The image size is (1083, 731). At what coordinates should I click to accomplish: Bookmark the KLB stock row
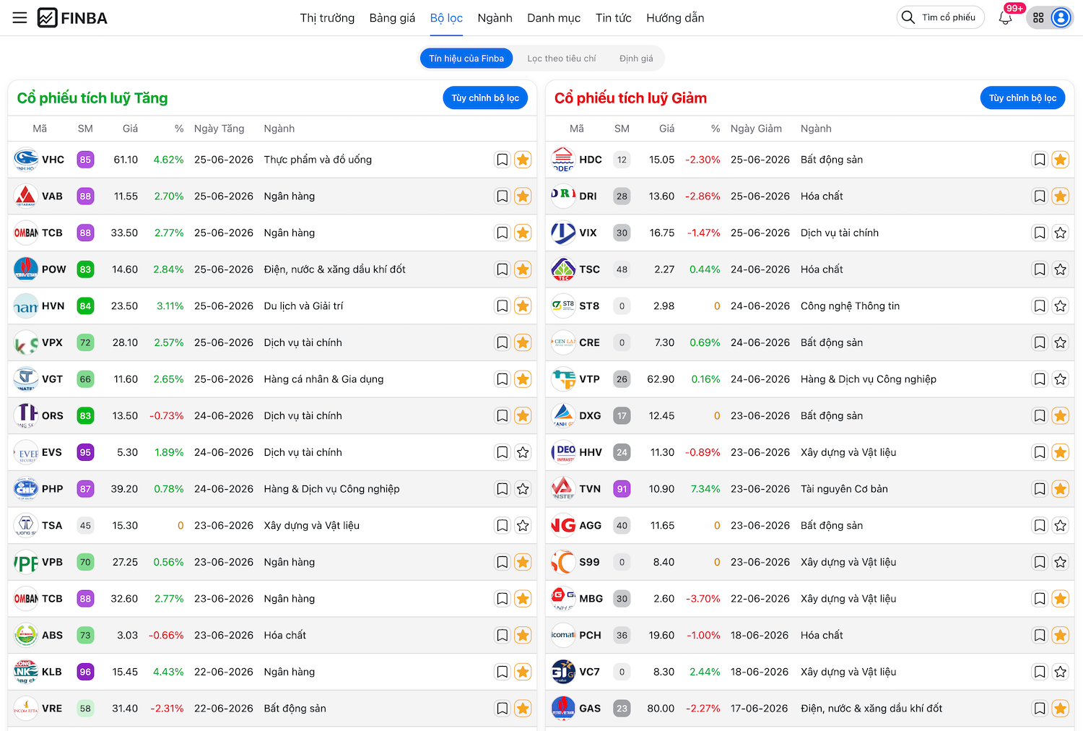tap(503, 672)
